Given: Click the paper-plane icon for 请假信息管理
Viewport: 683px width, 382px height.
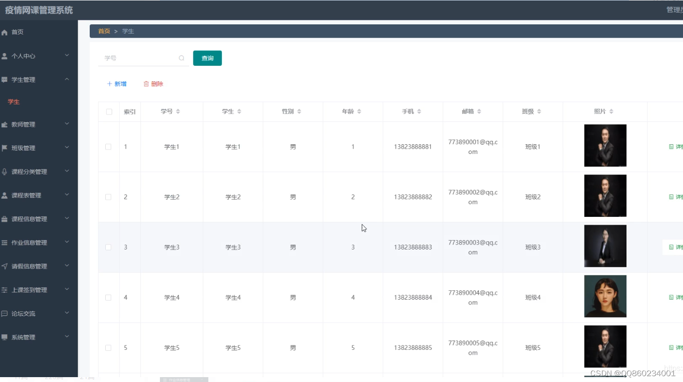Looking at the screenshot, I should pyautogui.click(x=4, y=266).
